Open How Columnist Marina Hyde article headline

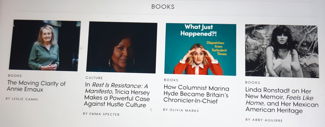(196, 94)
